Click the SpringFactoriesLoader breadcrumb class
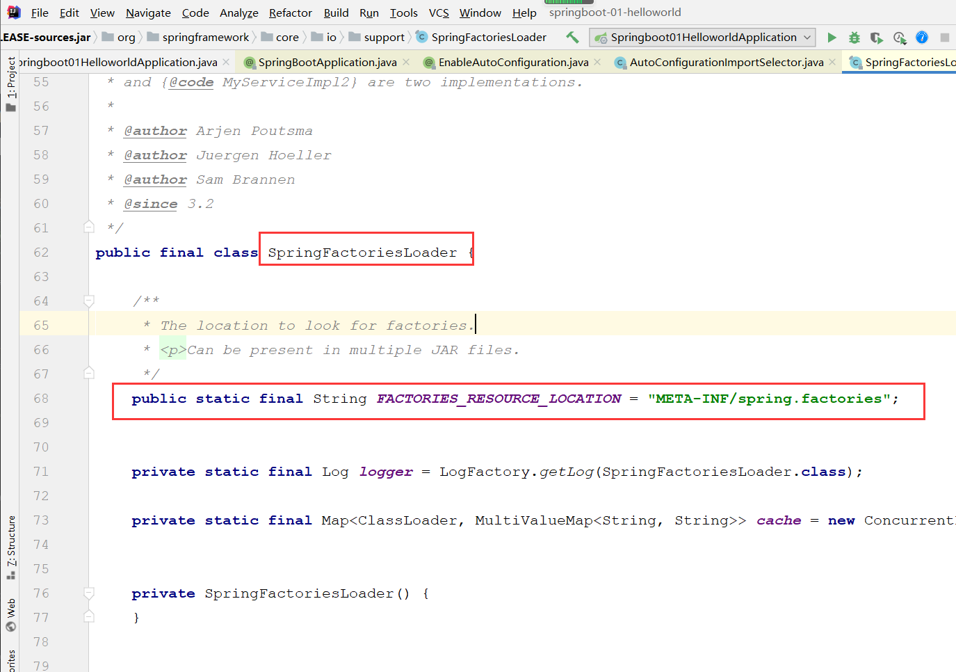Image resolution: width=956 pixels, height=672 pixels. click(x=481, y=38)
